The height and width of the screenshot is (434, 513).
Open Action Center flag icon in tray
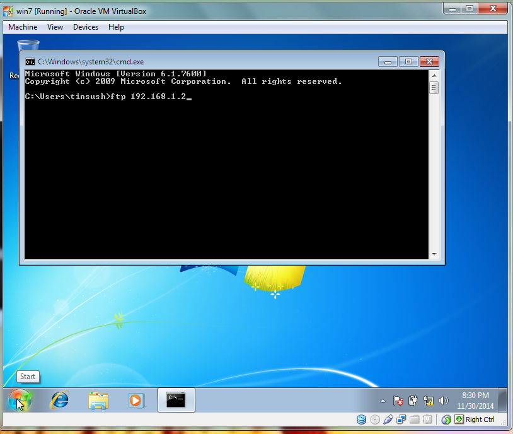[398, 401]
